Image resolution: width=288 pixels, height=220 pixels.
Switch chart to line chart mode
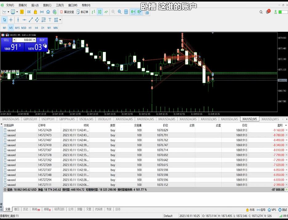point(106,12)
